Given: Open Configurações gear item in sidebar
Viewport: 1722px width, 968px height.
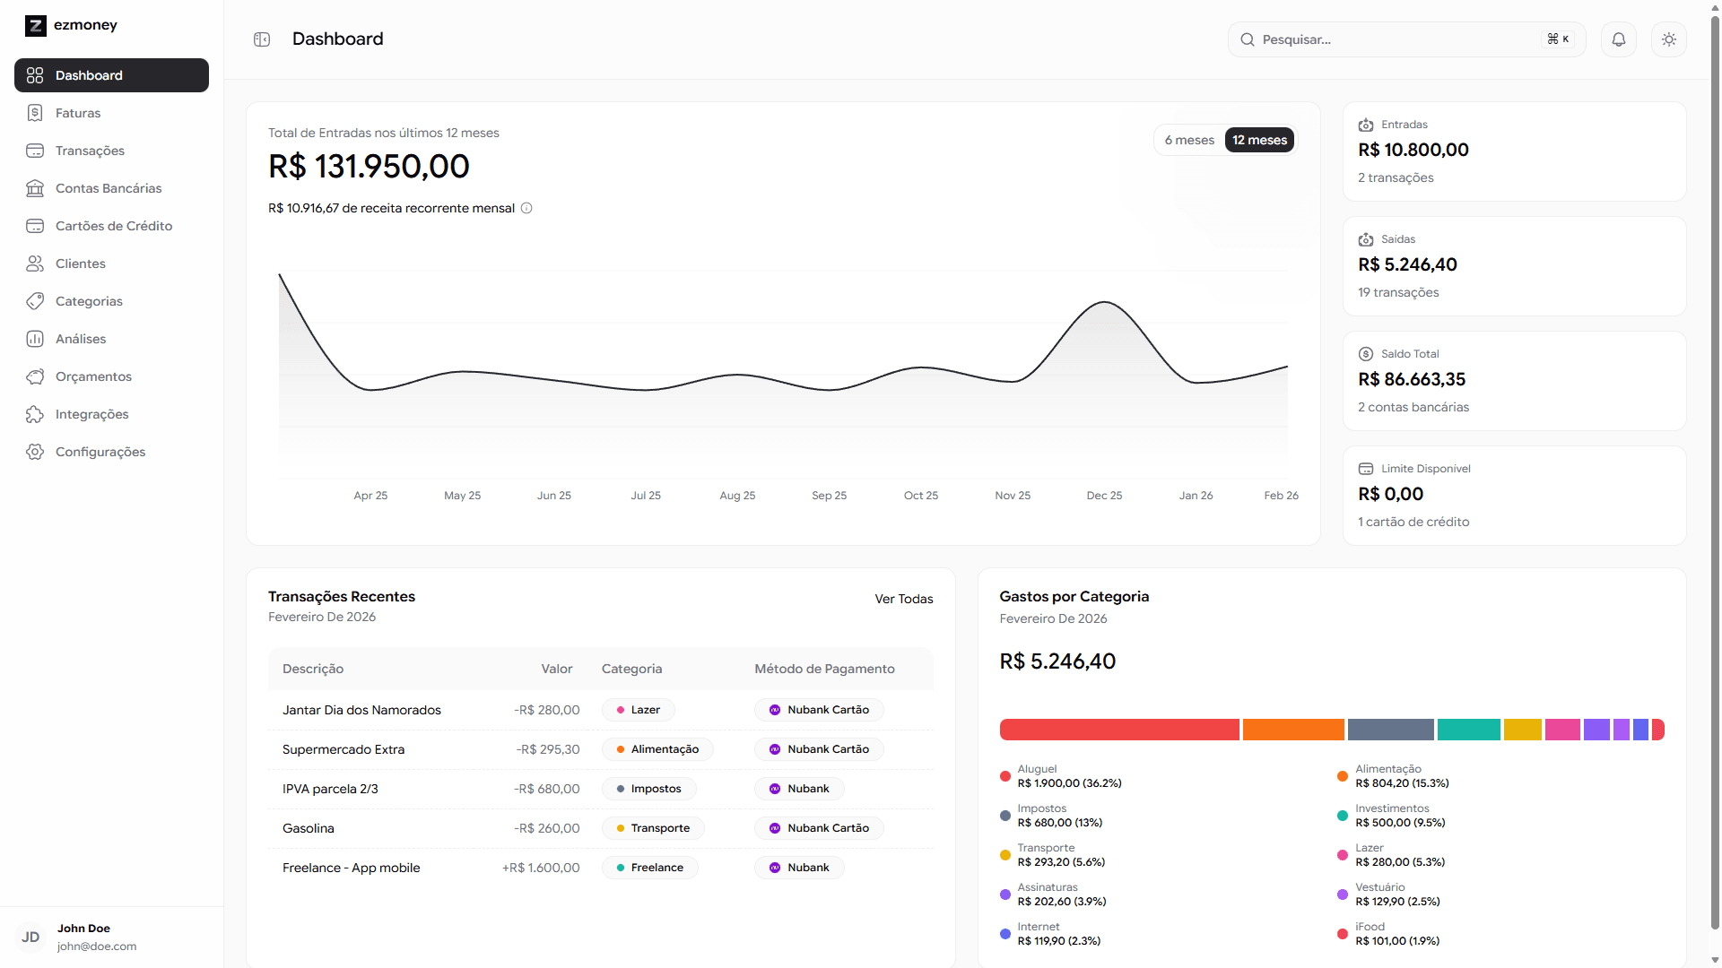Looking at the screenshot, I should coord(100,452).
